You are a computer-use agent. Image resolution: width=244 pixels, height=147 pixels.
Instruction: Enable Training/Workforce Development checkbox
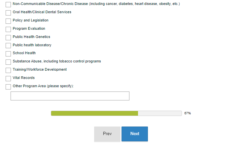[x=8, y=70]
